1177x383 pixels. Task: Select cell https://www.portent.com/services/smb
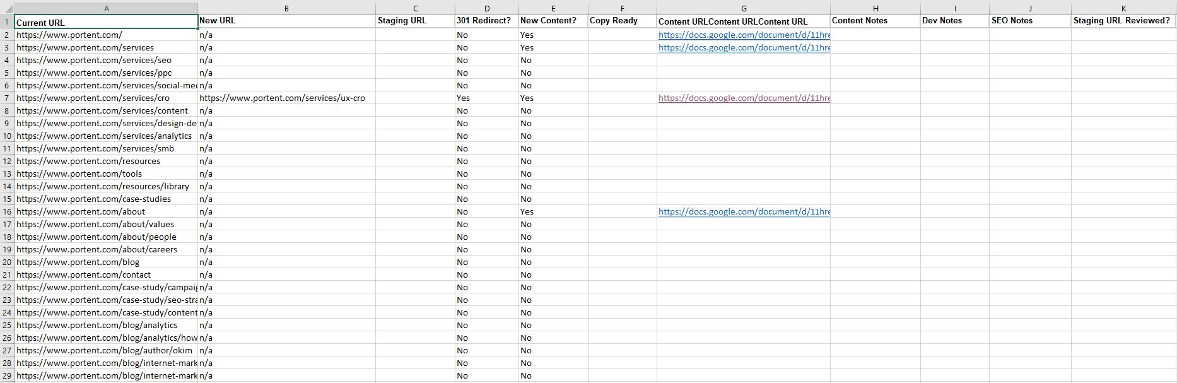[x=106, y=148]
